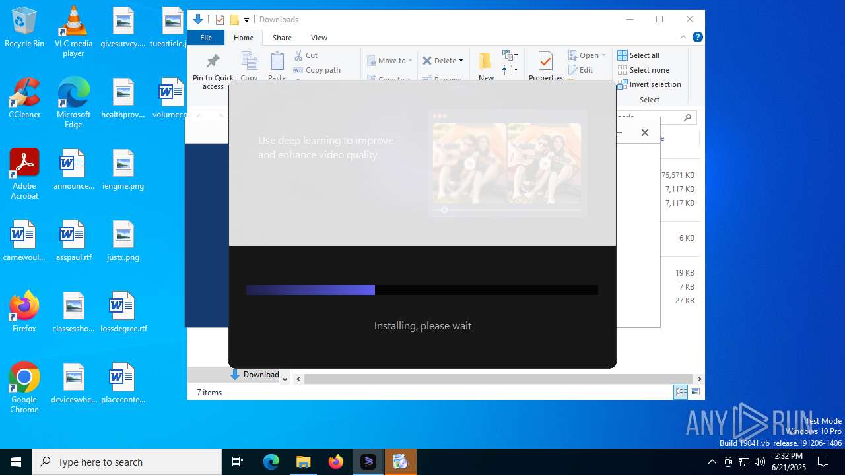The width and height of the screenshot is (845, 475).
Task: Click the volume speaker tray icon
Action: click(760, 462)
